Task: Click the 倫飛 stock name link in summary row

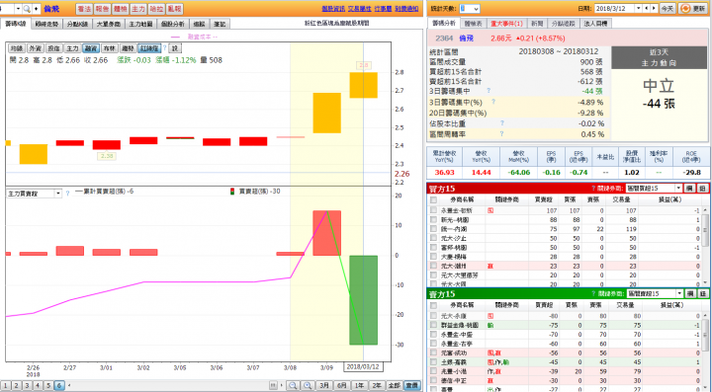Action: [x=466, y=39]
